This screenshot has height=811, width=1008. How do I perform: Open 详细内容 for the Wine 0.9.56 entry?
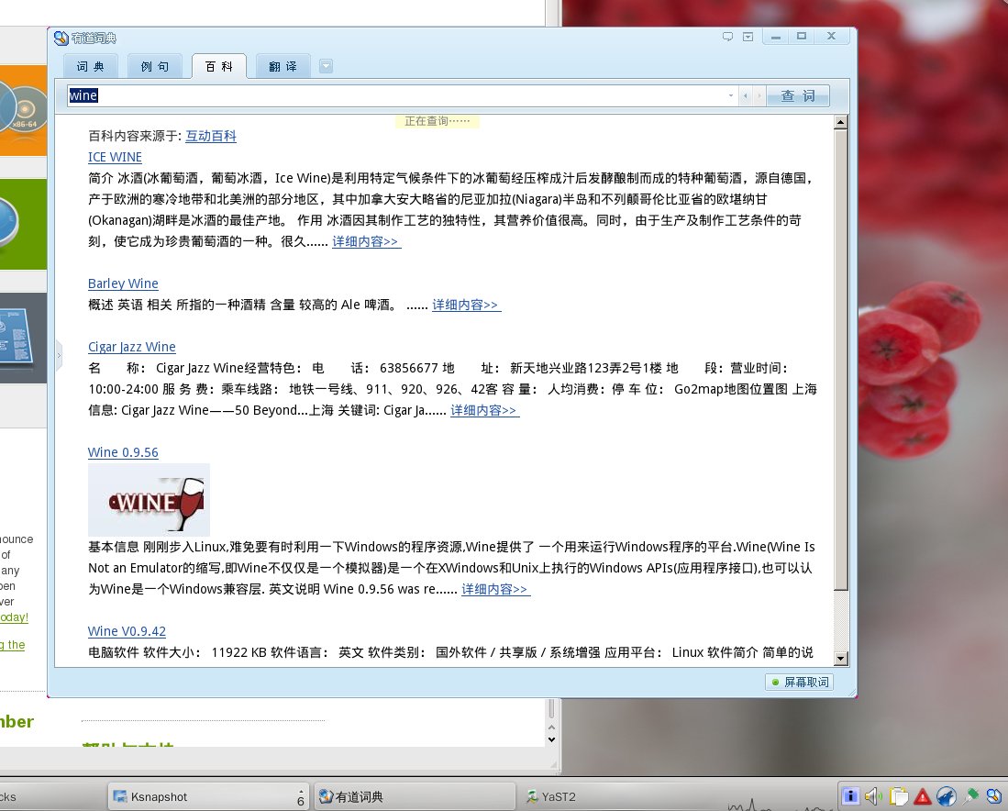[495, 589]
